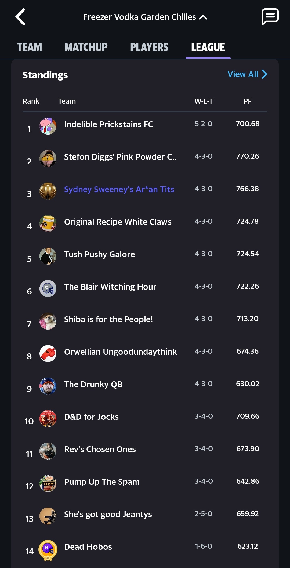Tap Indelible Prickstains FC team avatar

[48, 126]
